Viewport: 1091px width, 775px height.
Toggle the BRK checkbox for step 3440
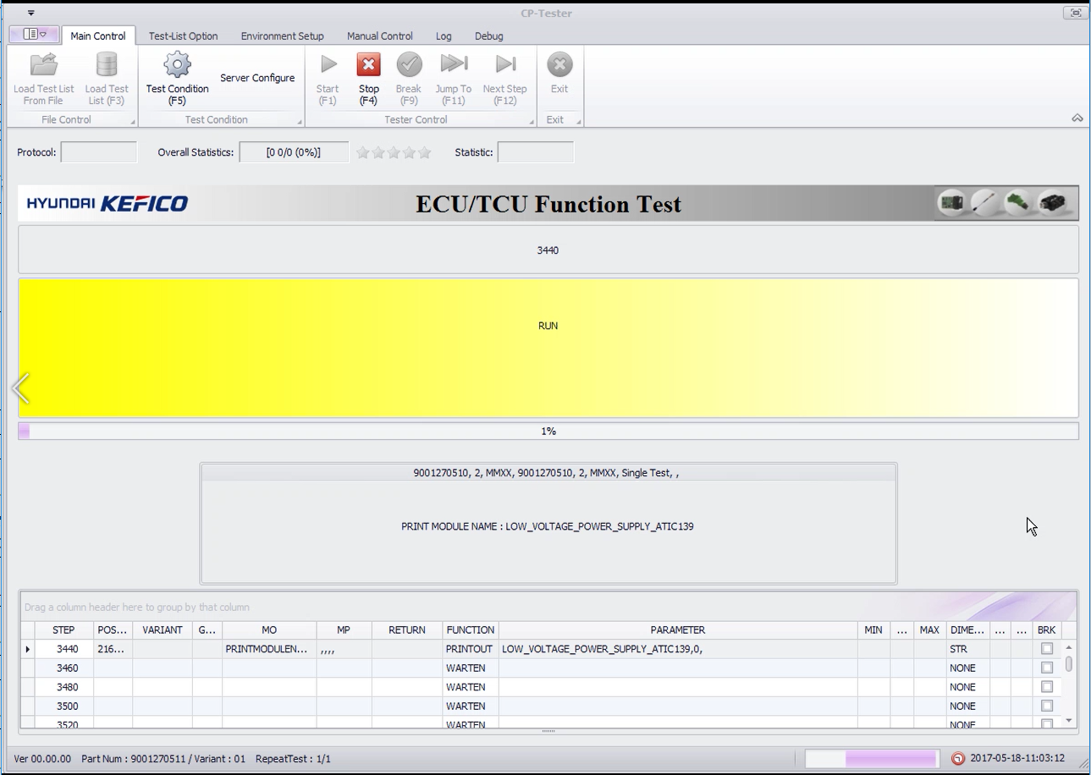(x=1047, y=649)
